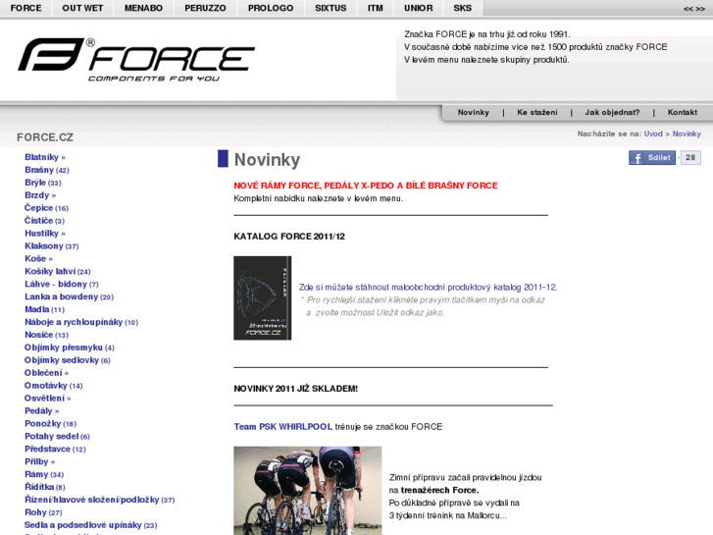This screenshot has height=535, width=713.
Task: Open the Ke stažení menu item
Action: tap(537, 113)
